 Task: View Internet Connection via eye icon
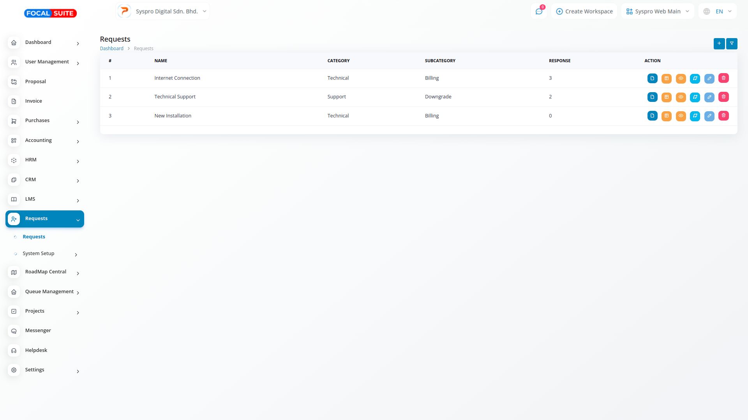(x=681, y=78)
